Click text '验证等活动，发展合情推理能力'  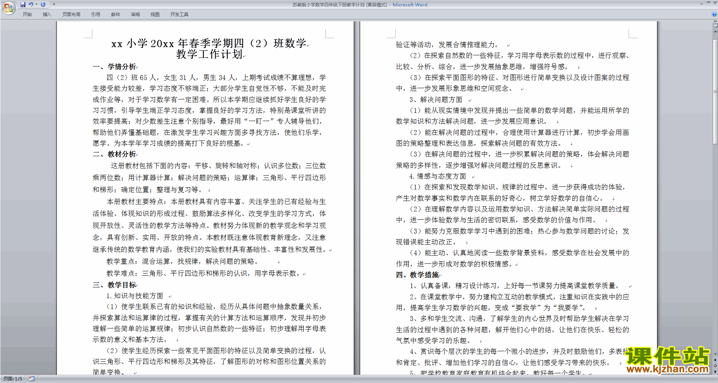pos(445,45)
